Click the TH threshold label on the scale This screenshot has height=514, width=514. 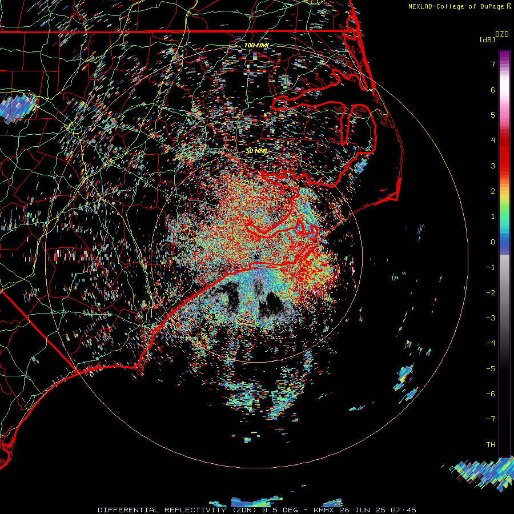point(491,445)
